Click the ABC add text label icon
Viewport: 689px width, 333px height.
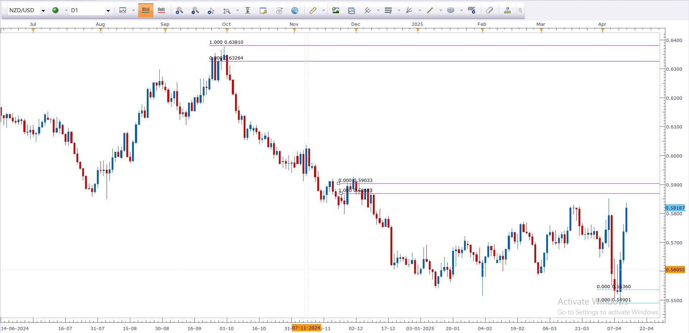(x=472, y=10)
